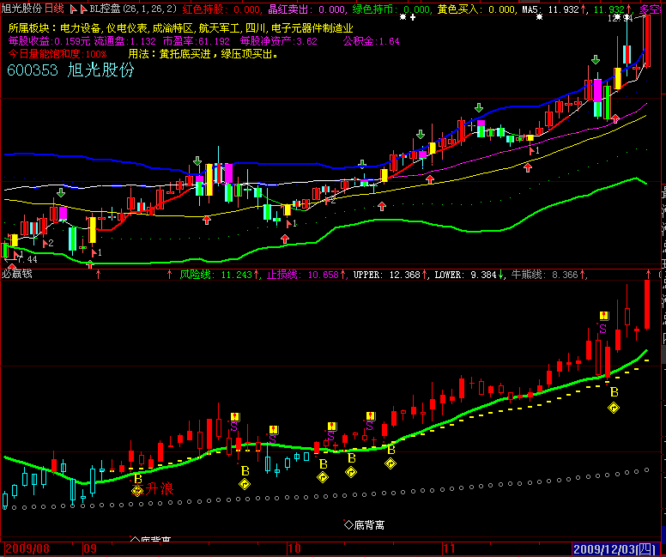Click the S sell signal icon near December

click(603, 329)
